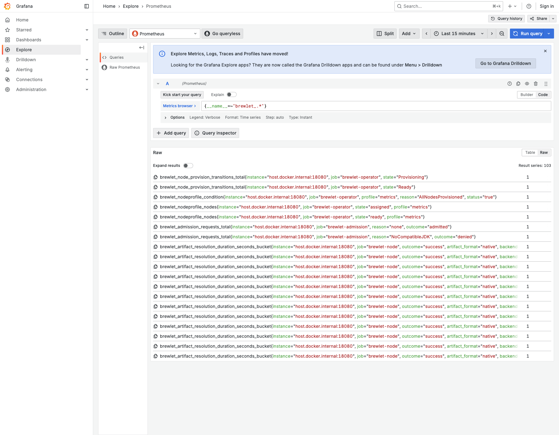Open the help question mark menu in top bar
Screen dimensions: 559x435
(x=529, y=6)
